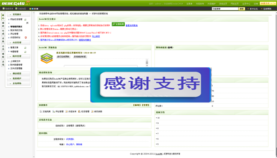
Task: Click the arrow icon beside 官方论坛
Action: [248, 9]
